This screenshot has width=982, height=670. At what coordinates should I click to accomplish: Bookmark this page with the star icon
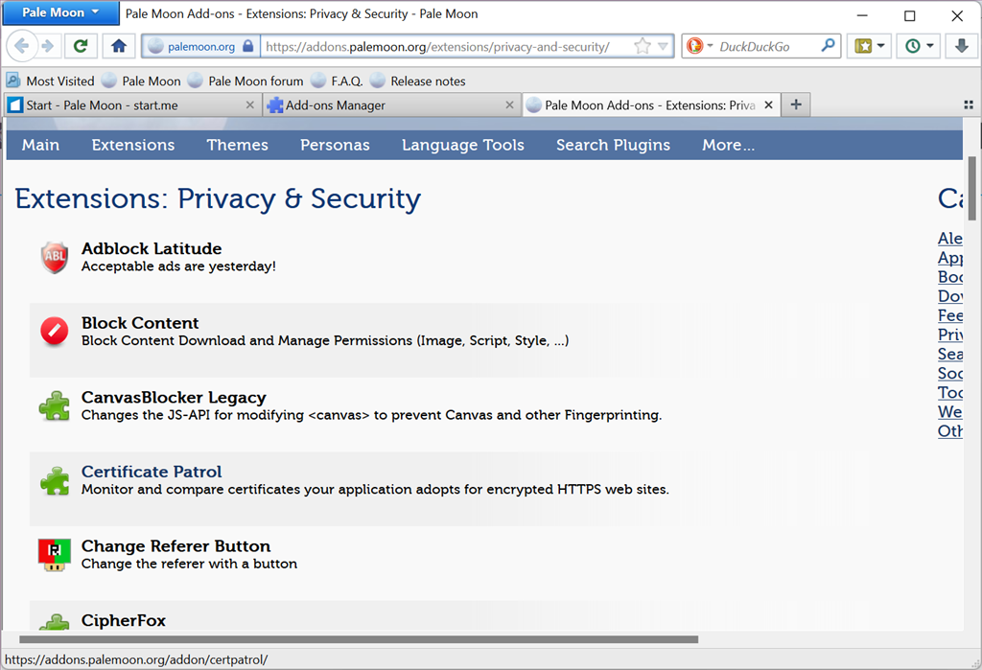[x=642, y=46]
